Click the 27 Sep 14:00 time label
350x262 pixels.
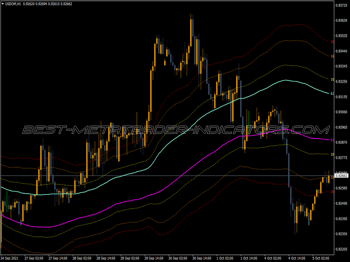click(58, 258)
